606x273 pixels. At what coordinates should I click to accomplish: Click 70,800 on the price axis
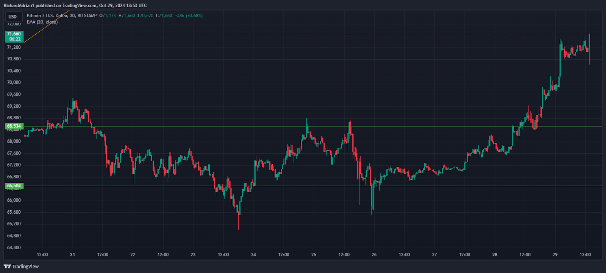tap(14, 59)
